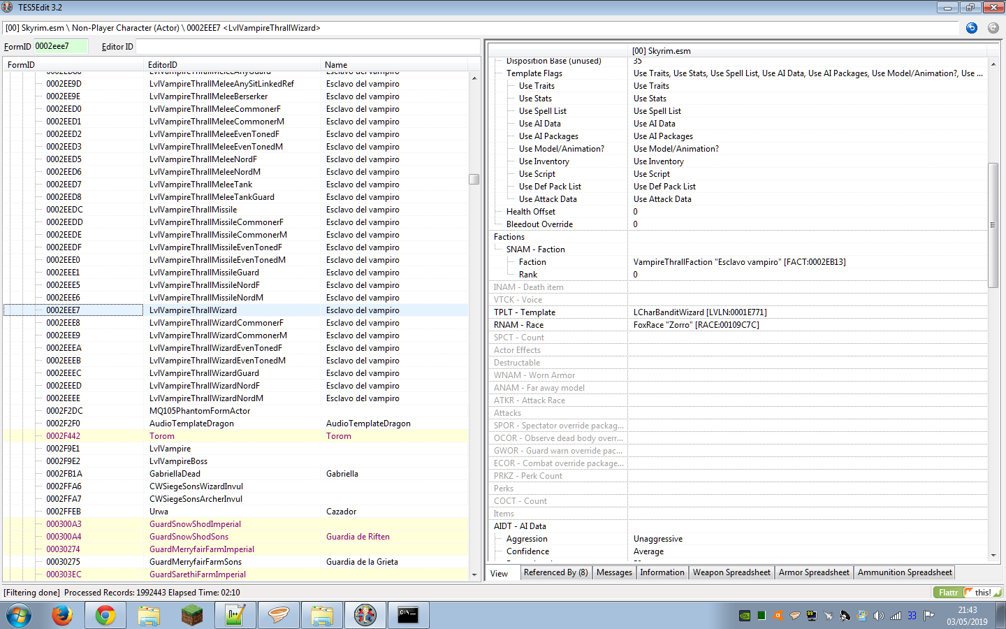Click the taskbar clock showing 21:43
The width and height of the screenshot is (1006, 629).
click(968, 610)
